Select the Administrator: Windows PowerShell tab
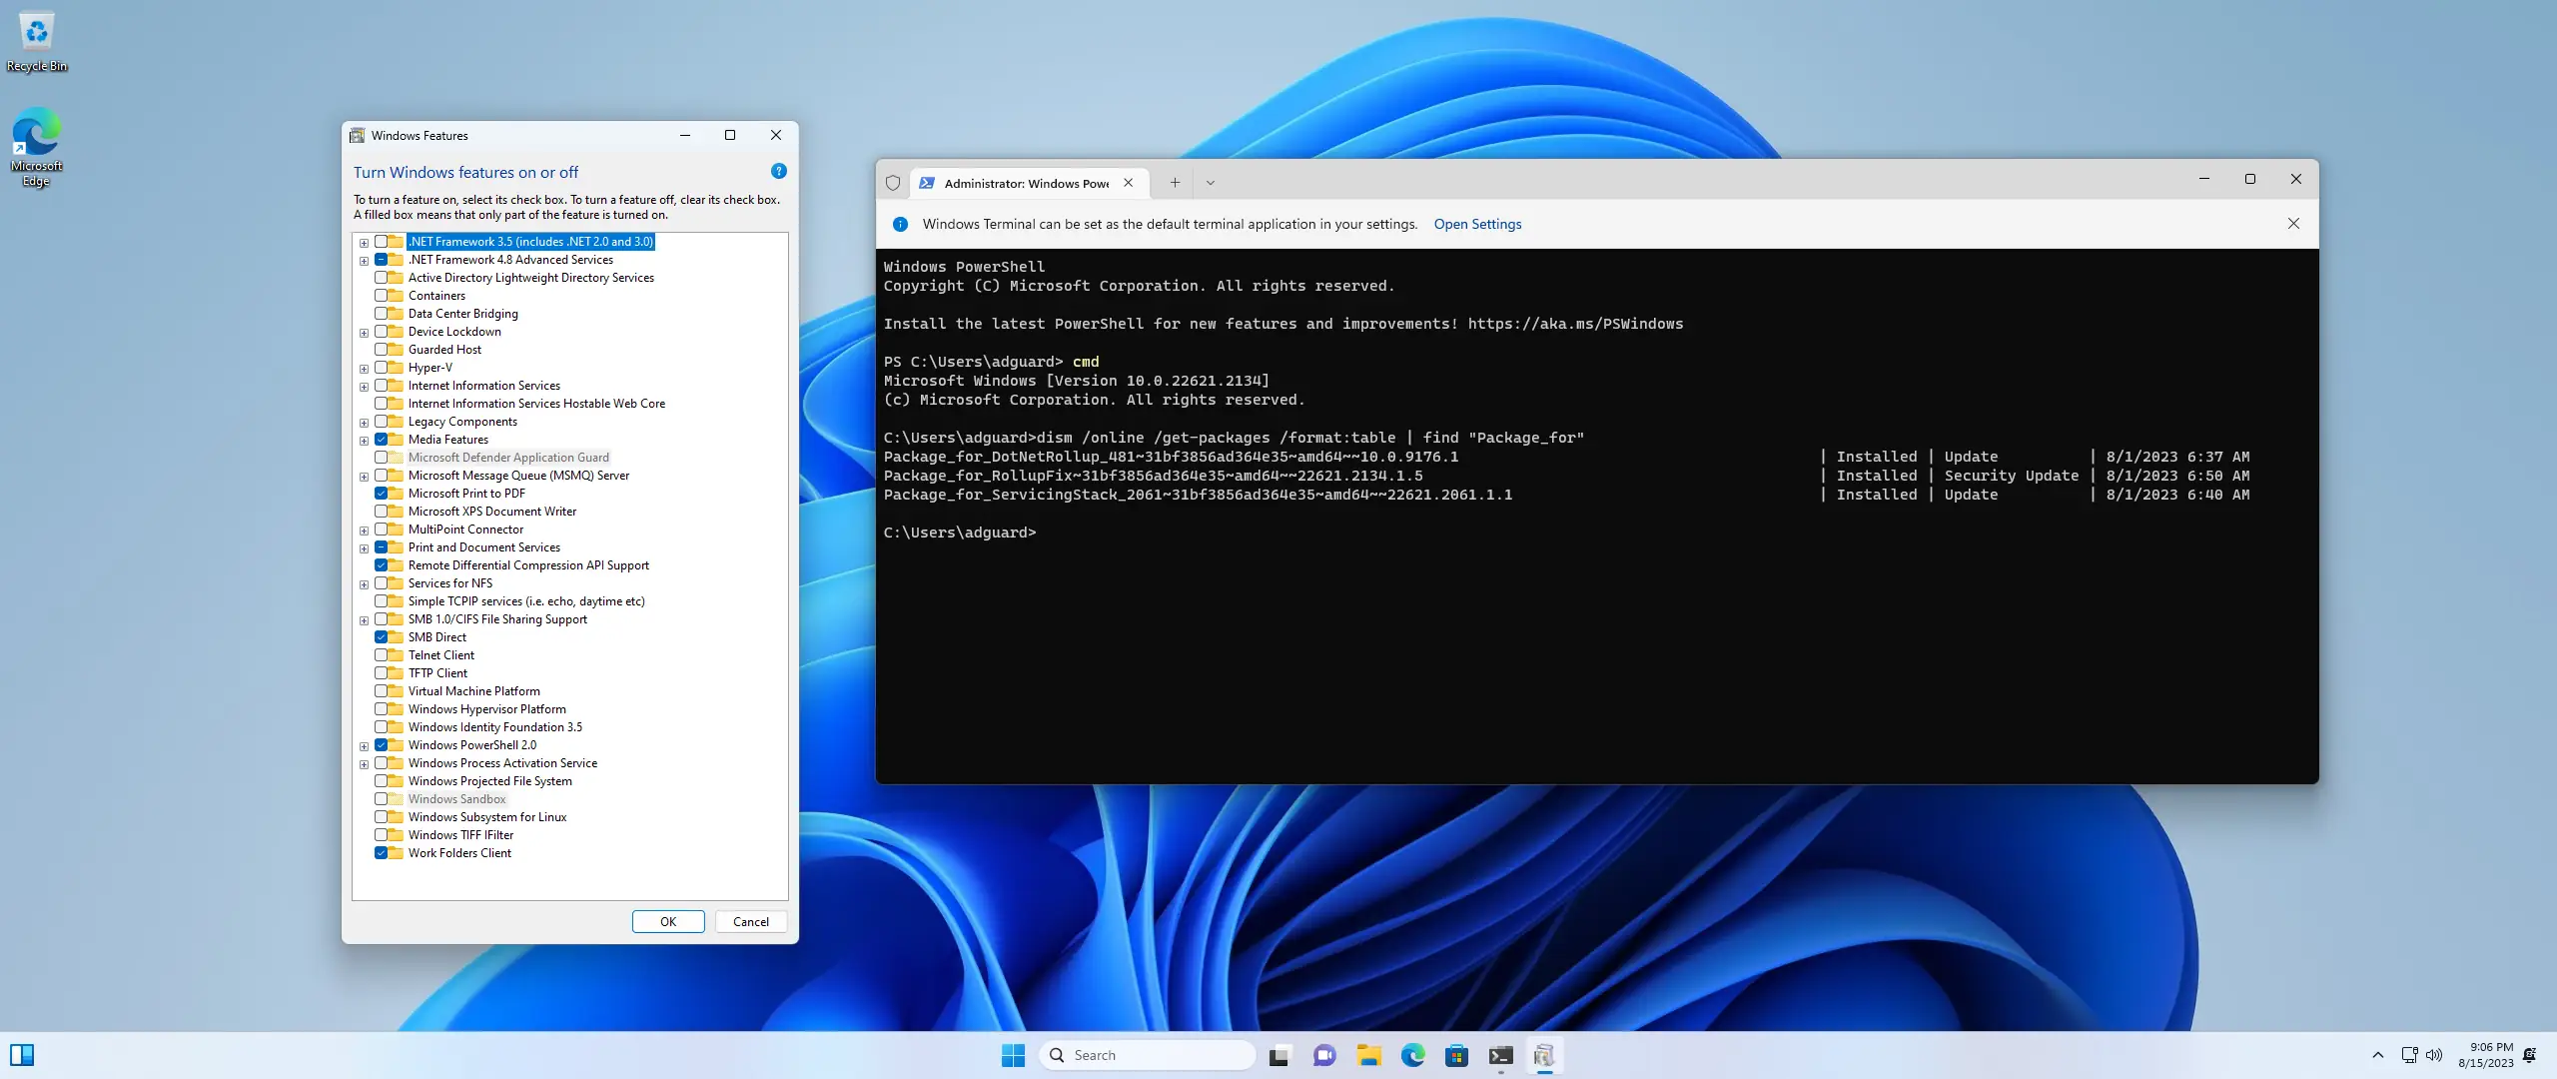This screenshot has height=1079, width=2557. click(1026, 183)
